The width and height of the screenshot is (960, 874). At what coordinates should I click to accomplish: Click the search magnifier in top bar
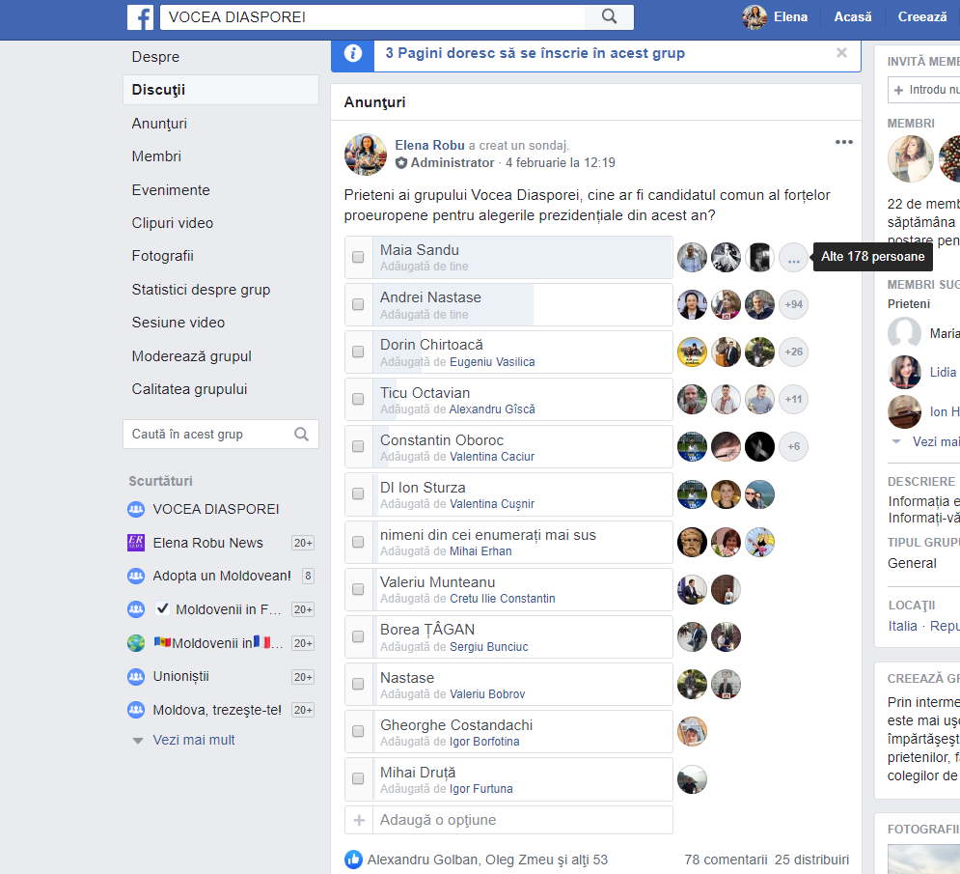pos(609,16)
